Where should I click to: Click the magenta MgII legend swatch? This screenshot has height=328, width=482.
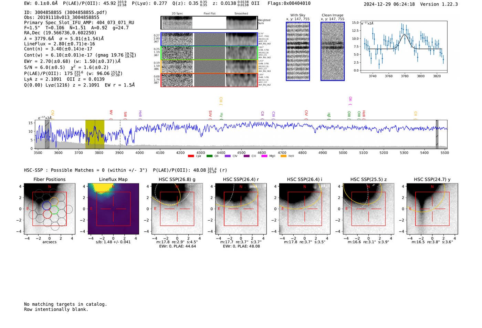[264, 156]
